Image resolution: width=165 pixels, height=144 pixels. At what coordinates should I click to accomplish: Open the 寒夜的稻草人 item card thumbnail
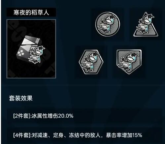(31, 49)
